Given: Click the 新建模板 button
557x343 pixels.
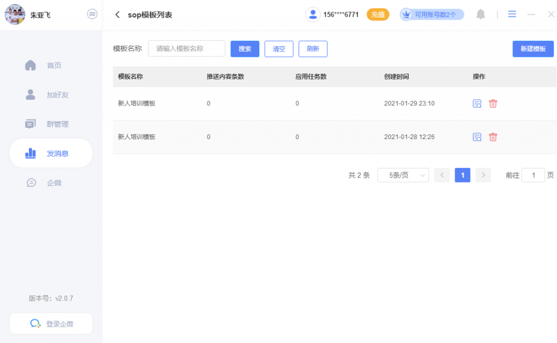Looking at the screenshot, I should click(533, 49).
